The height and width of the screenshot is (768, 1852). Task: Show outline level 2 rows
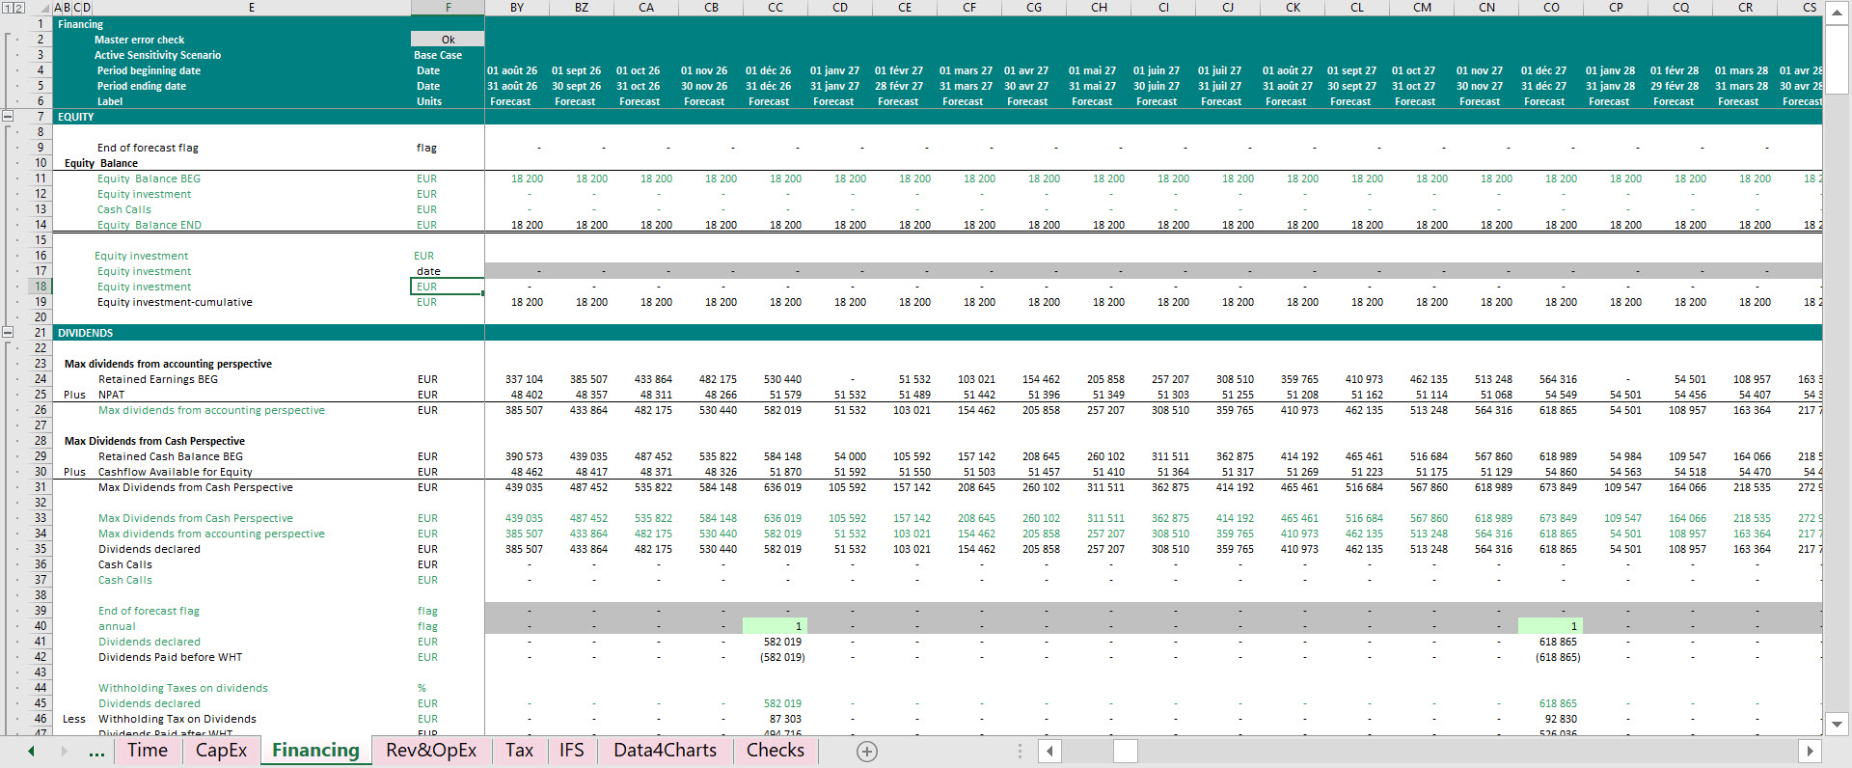tap(19, 8)
